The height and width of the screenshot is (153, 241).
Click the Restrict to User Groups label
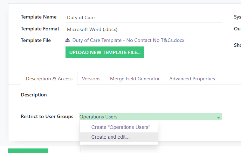(x=47, y=116)
